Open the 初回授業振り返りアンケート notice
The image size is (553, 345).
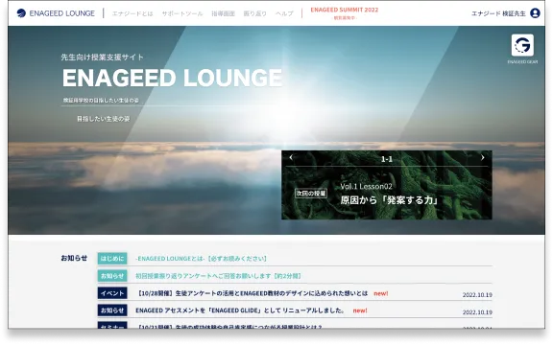click(219, 276)
